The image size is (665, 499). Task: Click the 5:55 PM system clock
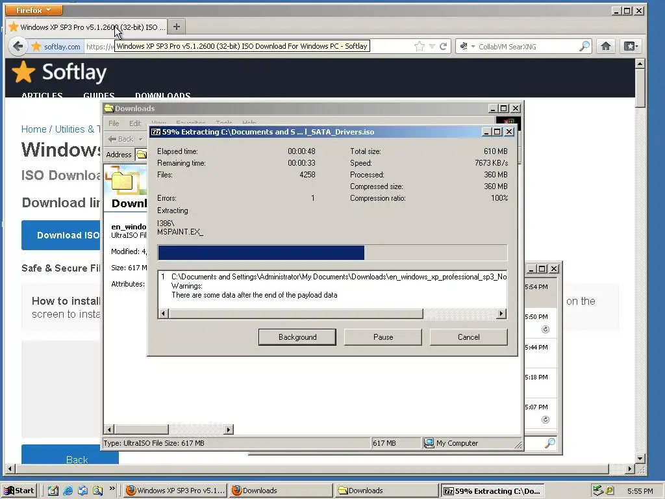pos(640,491)
